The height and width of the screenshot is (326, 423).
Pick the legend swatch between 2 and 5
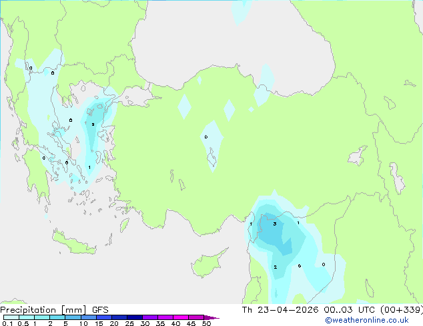(x=57, y=317)
